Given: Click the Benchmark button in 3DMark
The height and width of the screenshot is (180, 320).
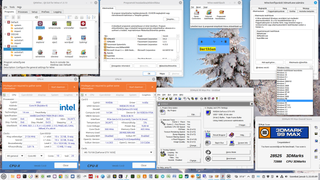Looking at the screenshot, I should click(x=231, y=158).
